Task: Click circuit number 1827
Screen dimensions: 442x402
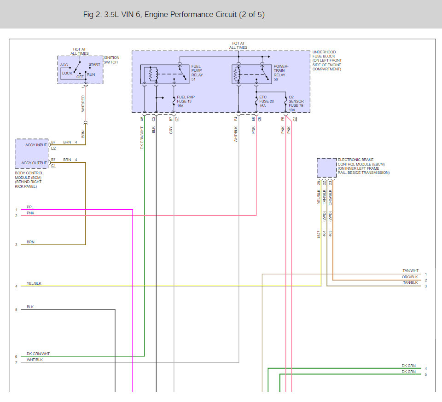Action: pos(319,235)
